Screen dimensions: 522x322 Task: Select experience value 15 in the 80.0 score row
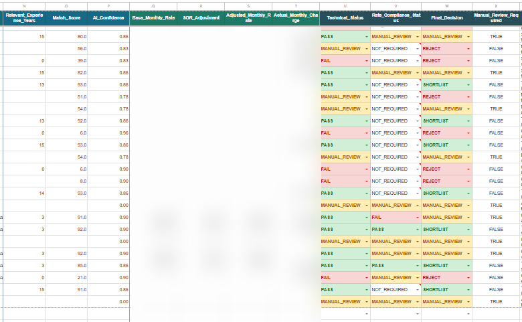[24, 37]
